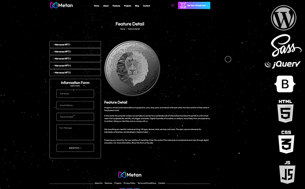Go to the Blog menu item

click(x=137, y=6)
